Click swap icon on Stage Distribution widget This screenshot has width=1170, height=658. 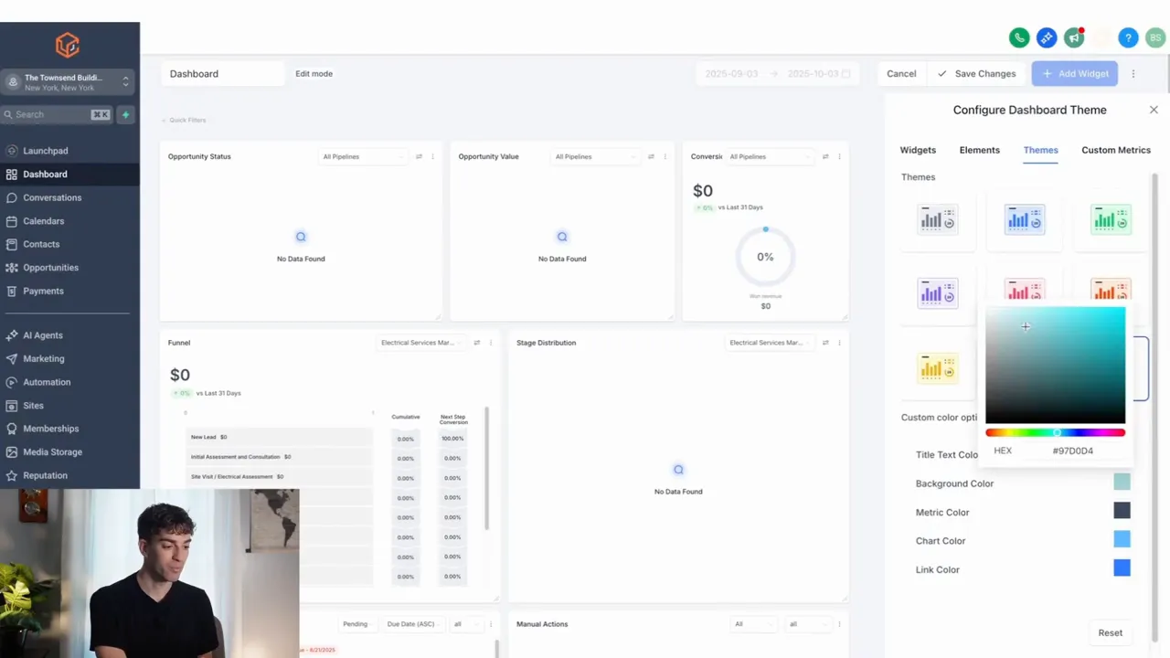coord(825,343)
